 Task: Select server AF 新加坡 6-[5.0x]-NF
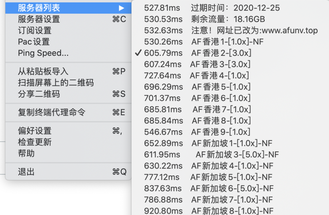(x=230, y=189)
